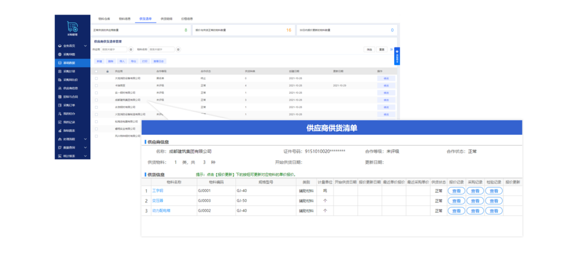Open the 价格信息 tab
Image resolution: width=578 pixels, height=254 pixels.
(187, 19)
